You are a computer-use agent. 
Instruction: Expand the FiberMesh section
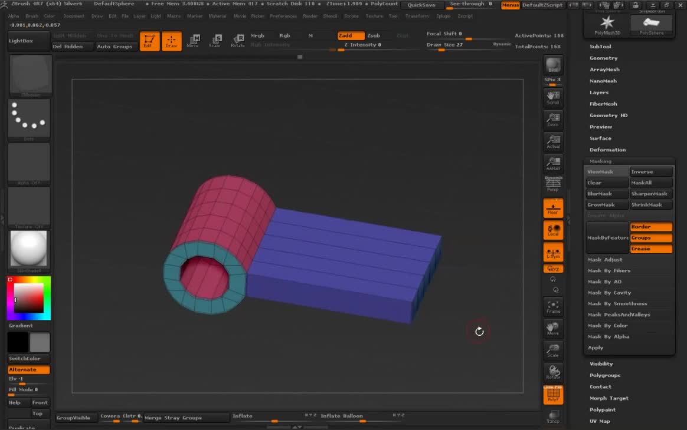[x=603, y=104]
